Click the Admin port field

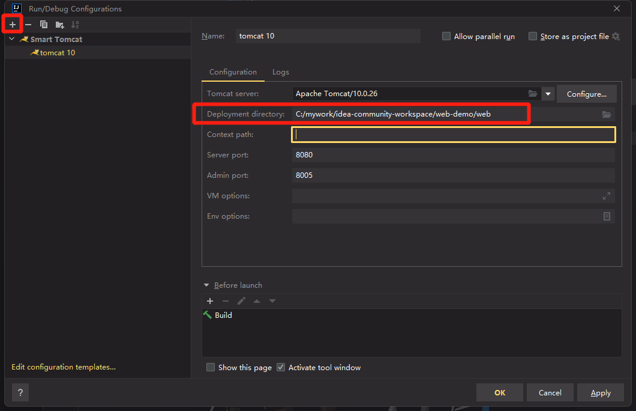(454, 175)
